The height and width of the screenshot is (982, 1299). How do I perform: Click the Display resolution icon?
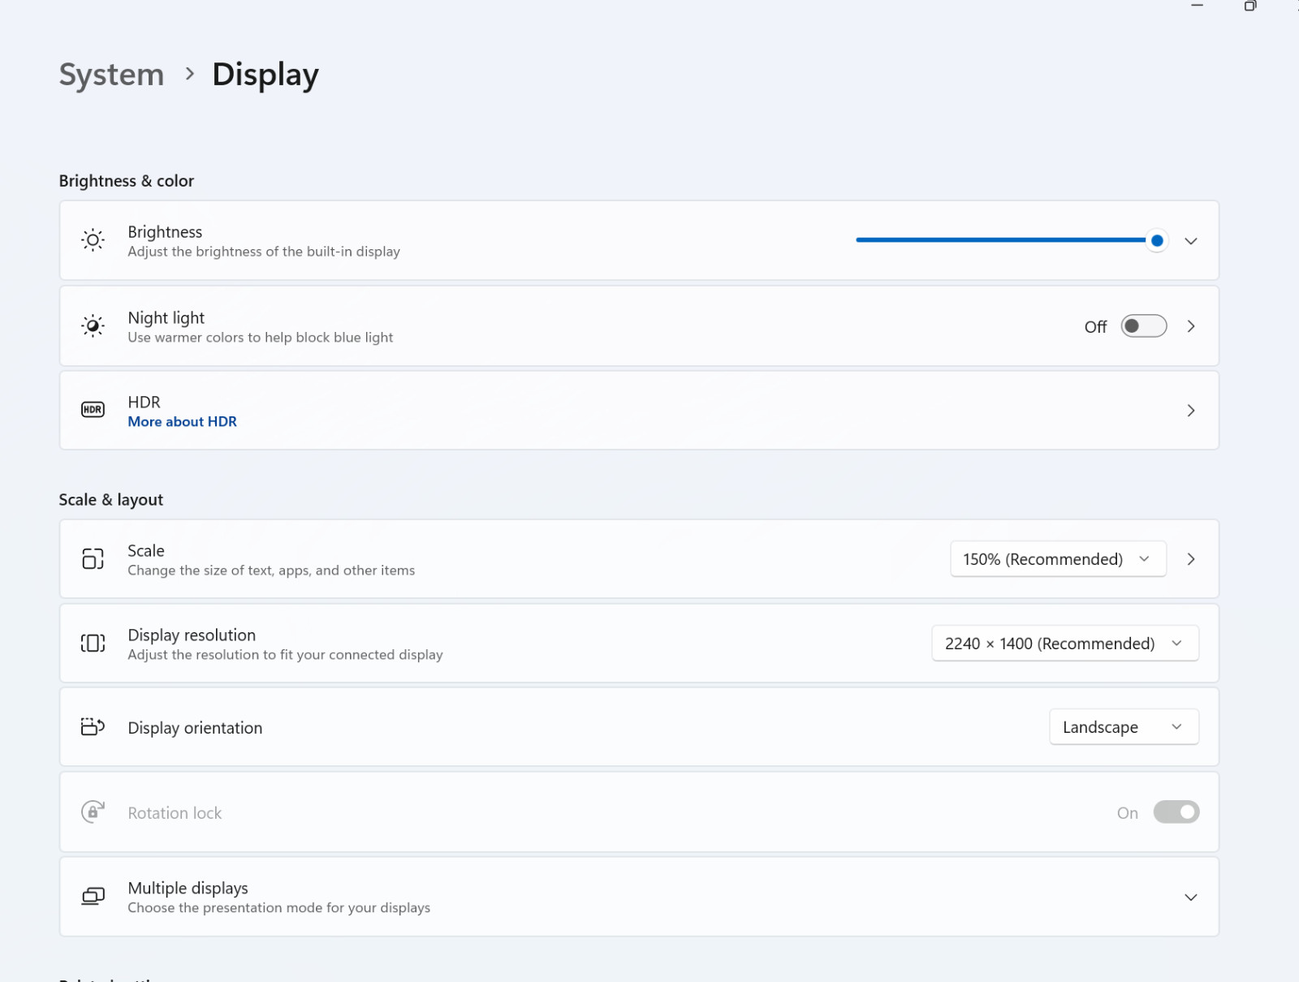click(x=93, y=644)
